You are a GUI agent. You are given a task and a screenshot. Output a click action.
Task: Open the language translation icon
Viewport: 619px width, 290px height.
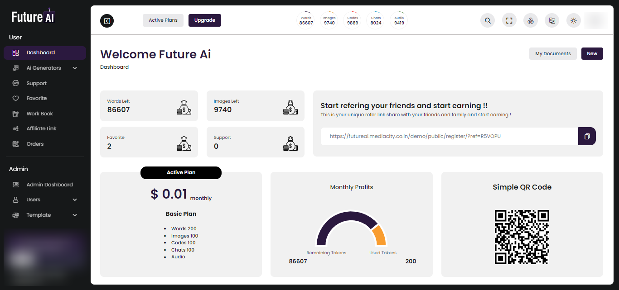pyautogui.click(x=551, y=20)
